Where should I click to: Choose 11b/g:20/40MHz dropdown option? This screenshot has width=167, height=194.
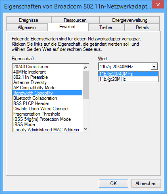tap(128, 74)
